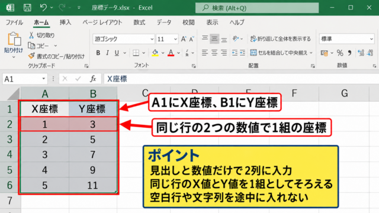
Task: Click the fx insert function icon
Action: coord(93,79)
